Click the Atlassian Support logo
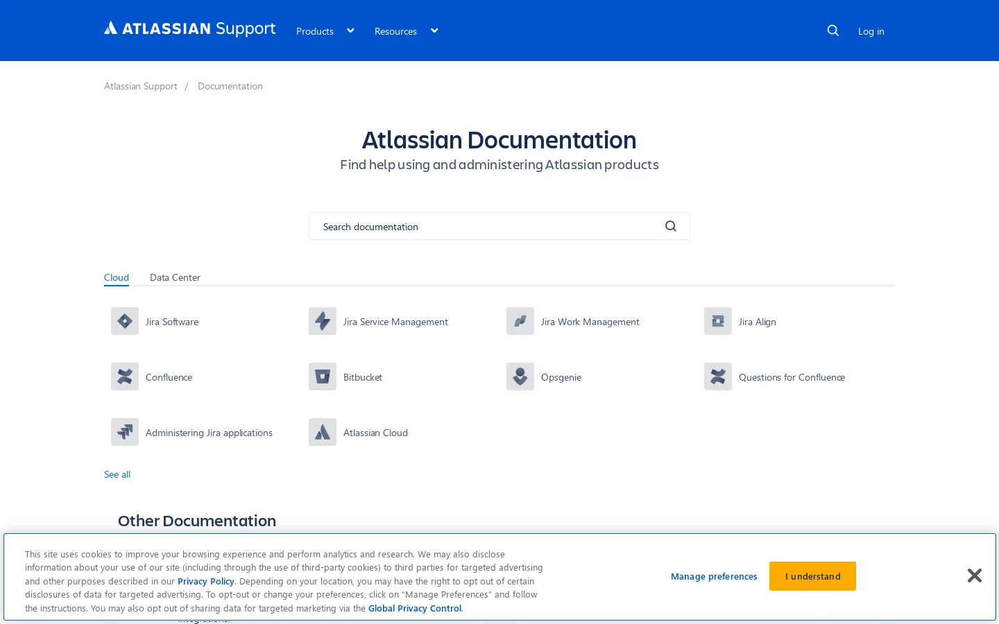The image size is (999, 624). (189, 28)
